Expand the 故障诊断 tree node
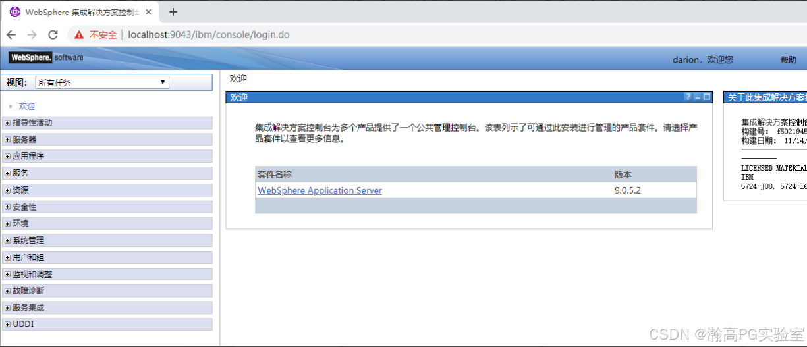The width and height of the screenshot is (807, 347). 7,291
